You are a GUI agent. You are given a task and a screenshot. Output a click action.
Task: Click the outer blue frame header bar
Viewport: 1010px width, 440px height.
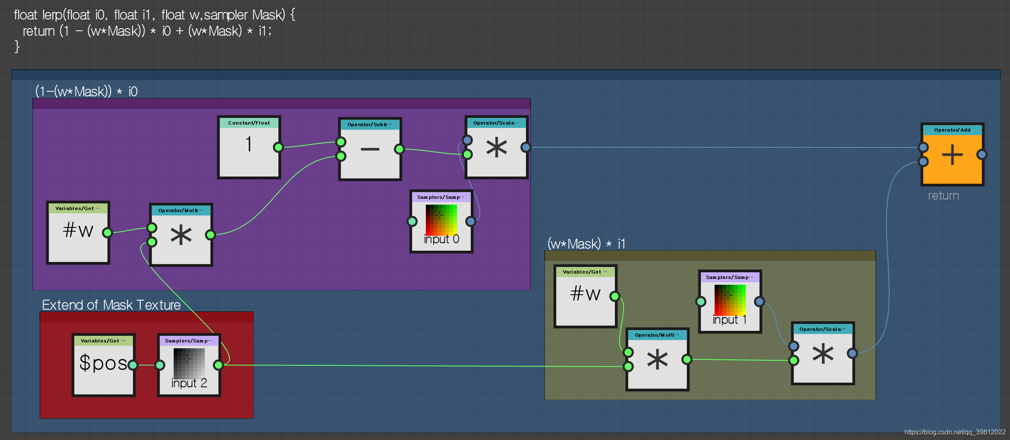tap(506, 75)
